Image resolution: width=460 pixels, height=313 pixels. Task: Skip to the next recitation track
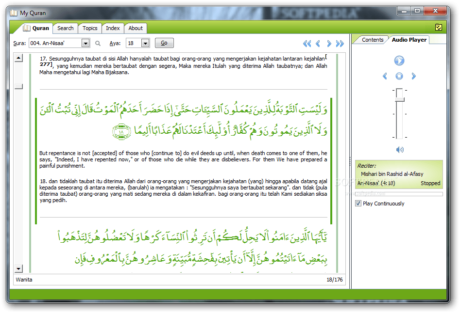(413, 76)
